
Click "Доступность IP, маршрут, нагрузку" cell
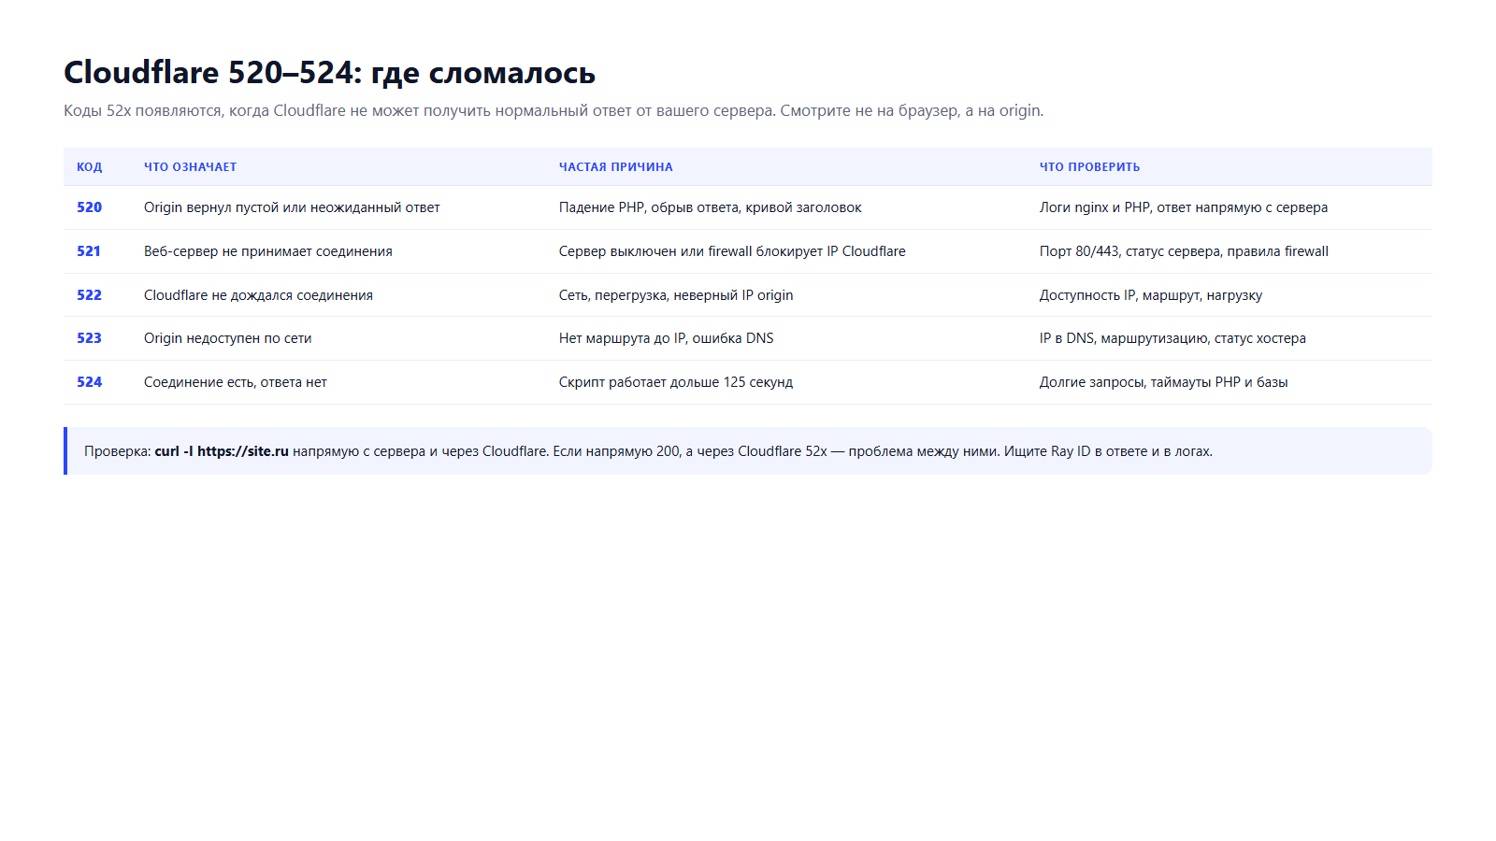tap(1151, 295)
